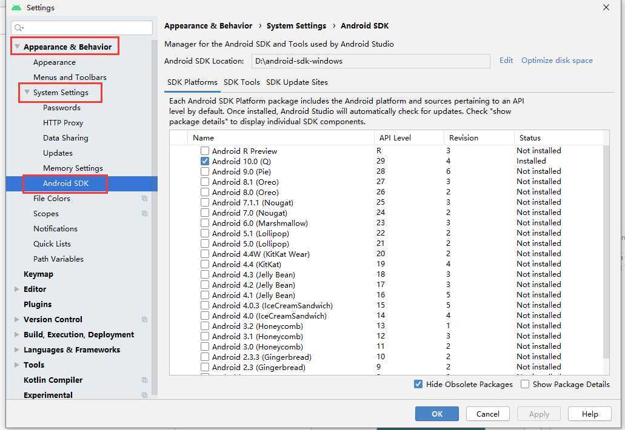Screen dimensions: 625x430
Task: Close the Settings dialog
Action: pyautogui.click(x=606, y=7)
